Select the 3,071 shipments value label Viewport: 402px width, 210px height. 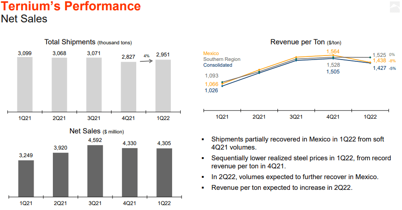94,53
